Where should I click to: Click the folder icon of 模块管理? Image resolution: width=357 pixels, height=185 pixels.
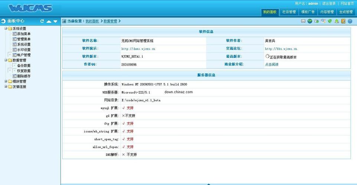10,81
